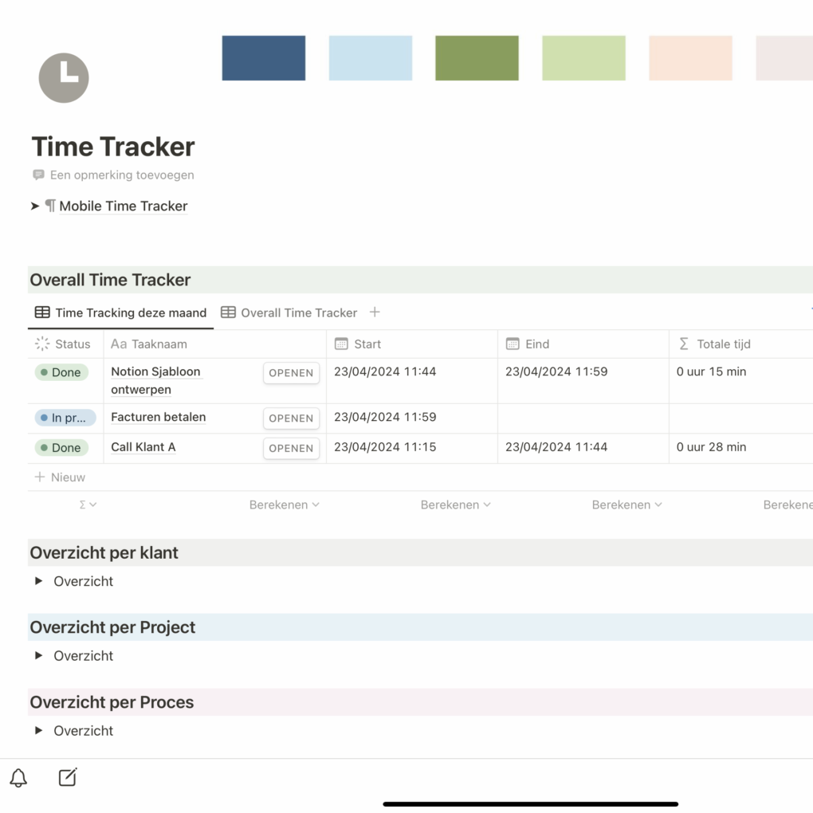Click the Status column header

(65, 344)
